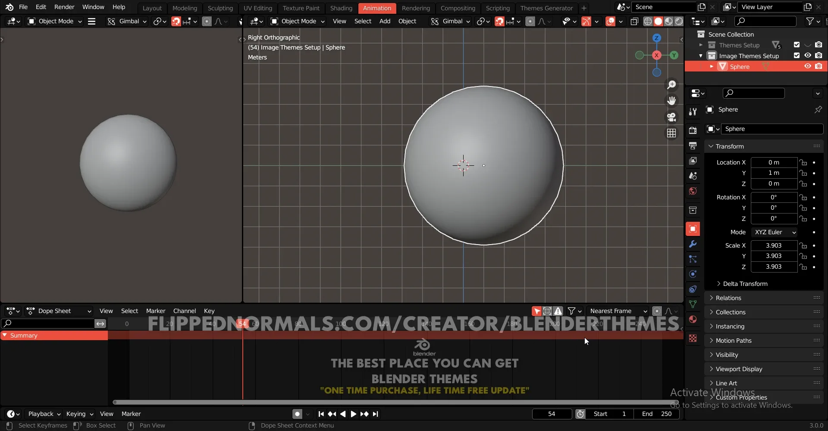Jump to the last frame in the timeline
The height and width of the screenshot is (431, 828).
coord(376,414)
